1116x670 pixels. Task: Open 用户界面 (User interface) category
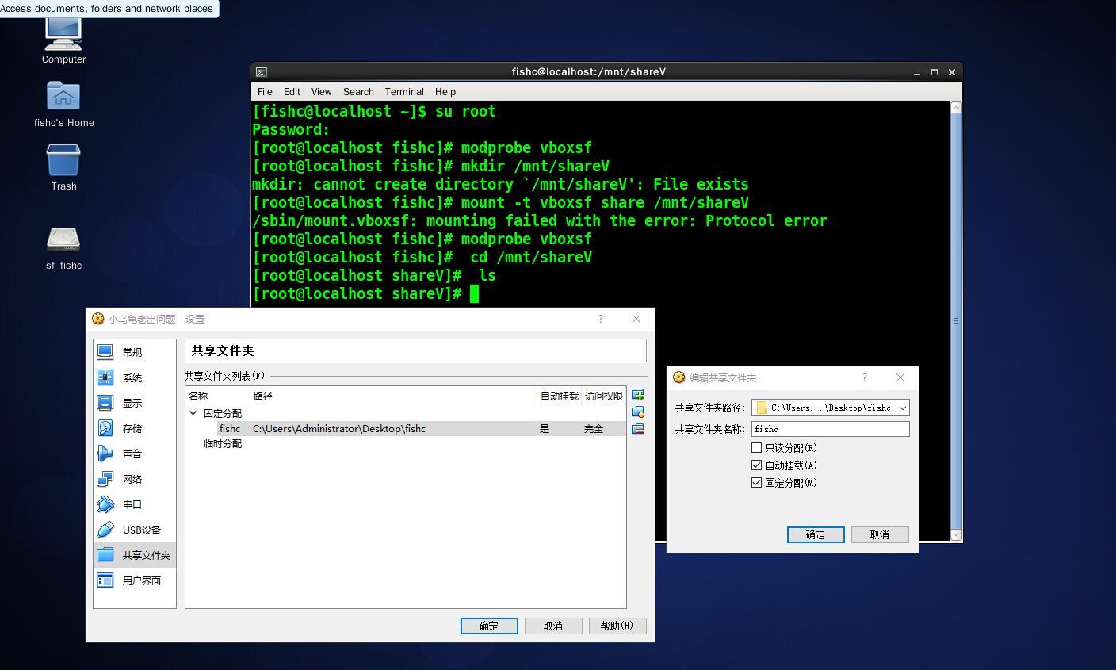pyautogui.click(x=134, y=580)
